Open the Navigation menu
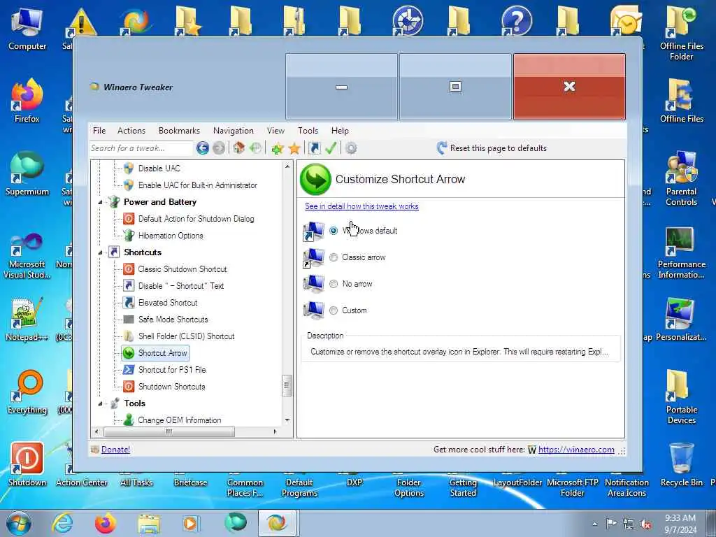The image size is (716, 537). (234, 131)
